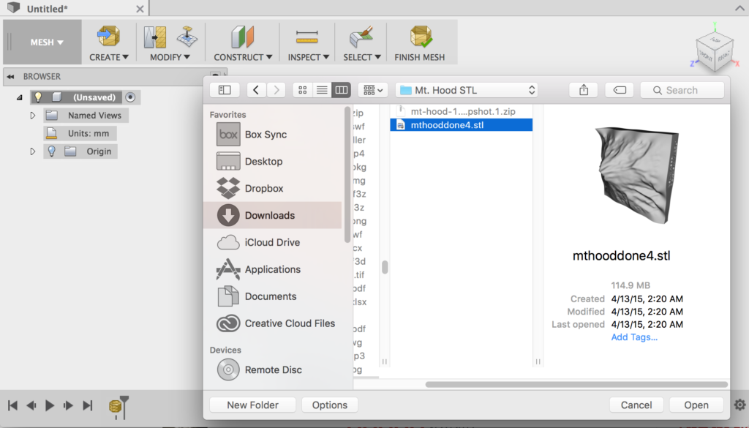Screen dimensions: 749x428
Task: Click the Options button
Action: pos(330,405)
